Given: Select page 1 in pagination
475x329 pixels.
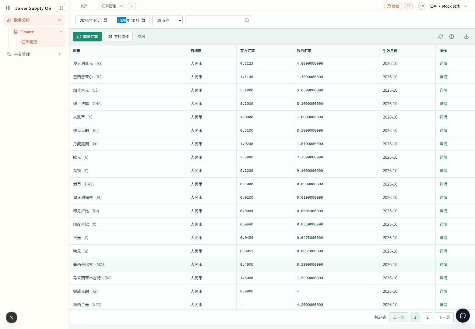Looking at the screenshot, I should pos(415,317).
